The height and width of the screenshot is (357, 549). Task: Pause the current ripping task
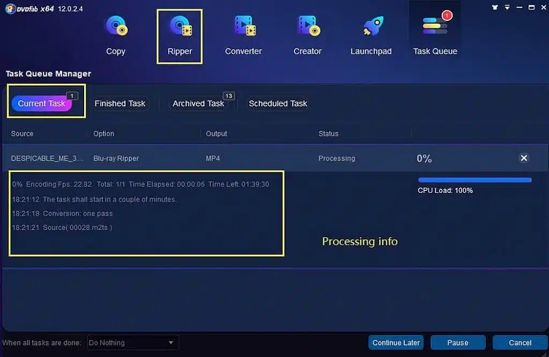click(x=458, y=343)
